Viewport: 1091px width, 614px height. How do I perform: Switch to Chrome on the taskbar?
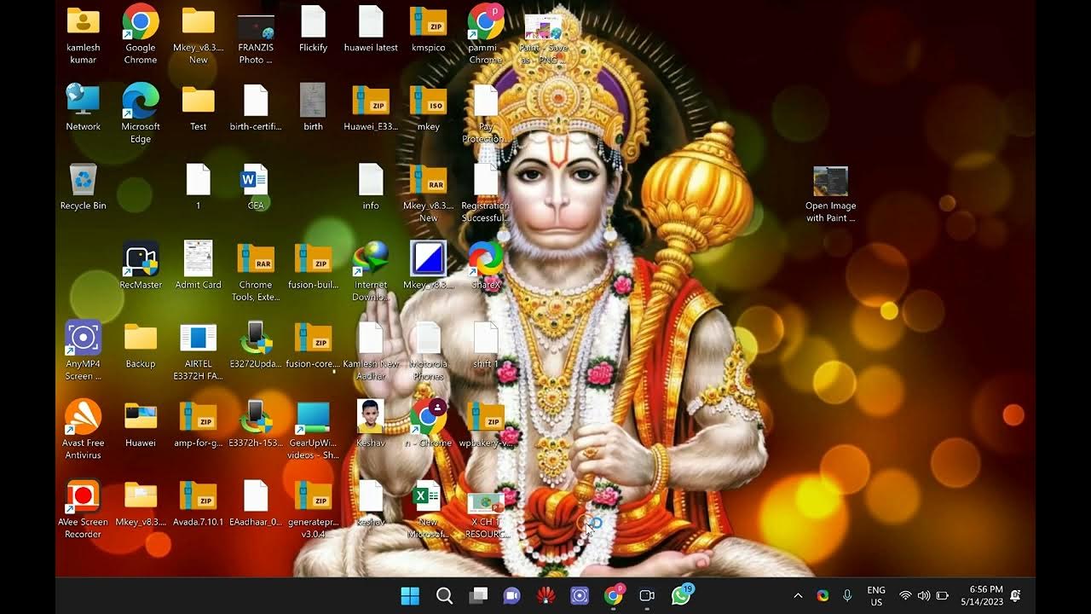tap(614, 595)
